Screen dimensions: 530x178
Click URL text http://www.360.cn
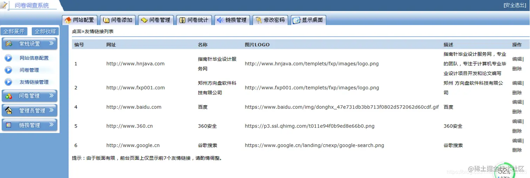[130, 126]
